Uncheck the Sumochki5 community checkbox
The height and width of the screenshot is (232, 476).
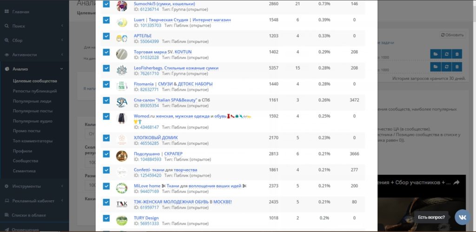(x=106, y=4)
